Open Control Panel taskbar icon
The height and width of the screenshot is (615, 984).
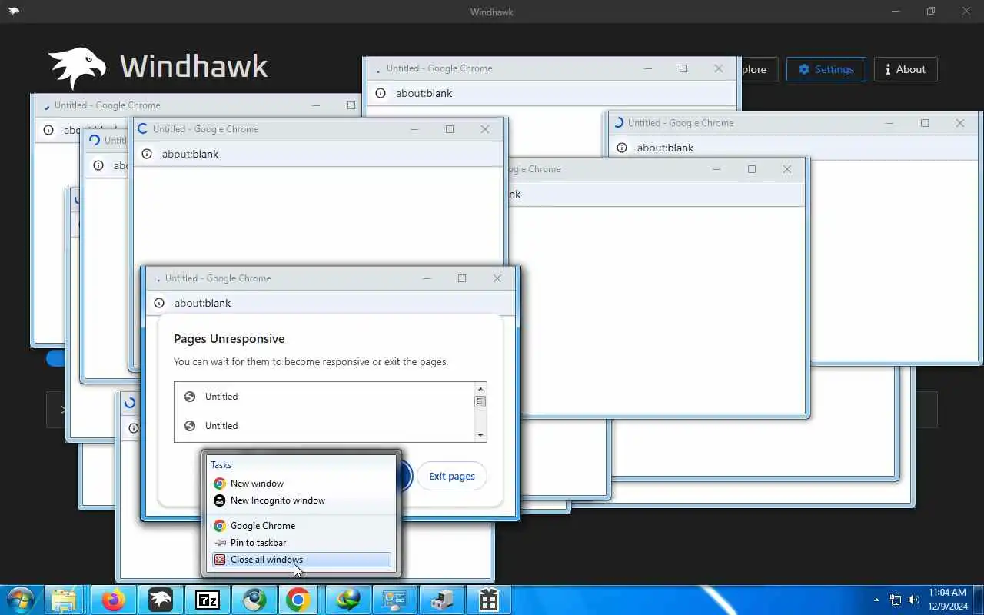pyautogui.click(x=395, y=600)
